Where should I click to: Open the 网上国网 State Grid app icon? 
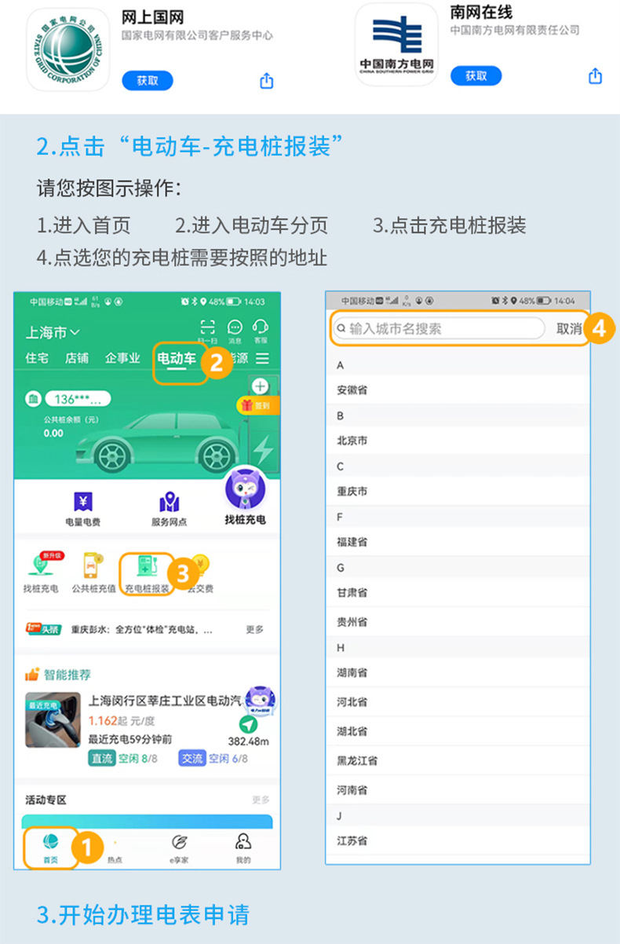tap(68, 49)
